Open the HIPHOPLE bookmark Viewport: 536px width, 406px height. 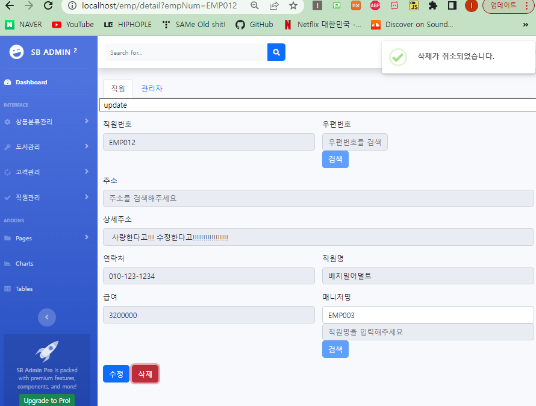pyautogui.click(x=128, y=25)
